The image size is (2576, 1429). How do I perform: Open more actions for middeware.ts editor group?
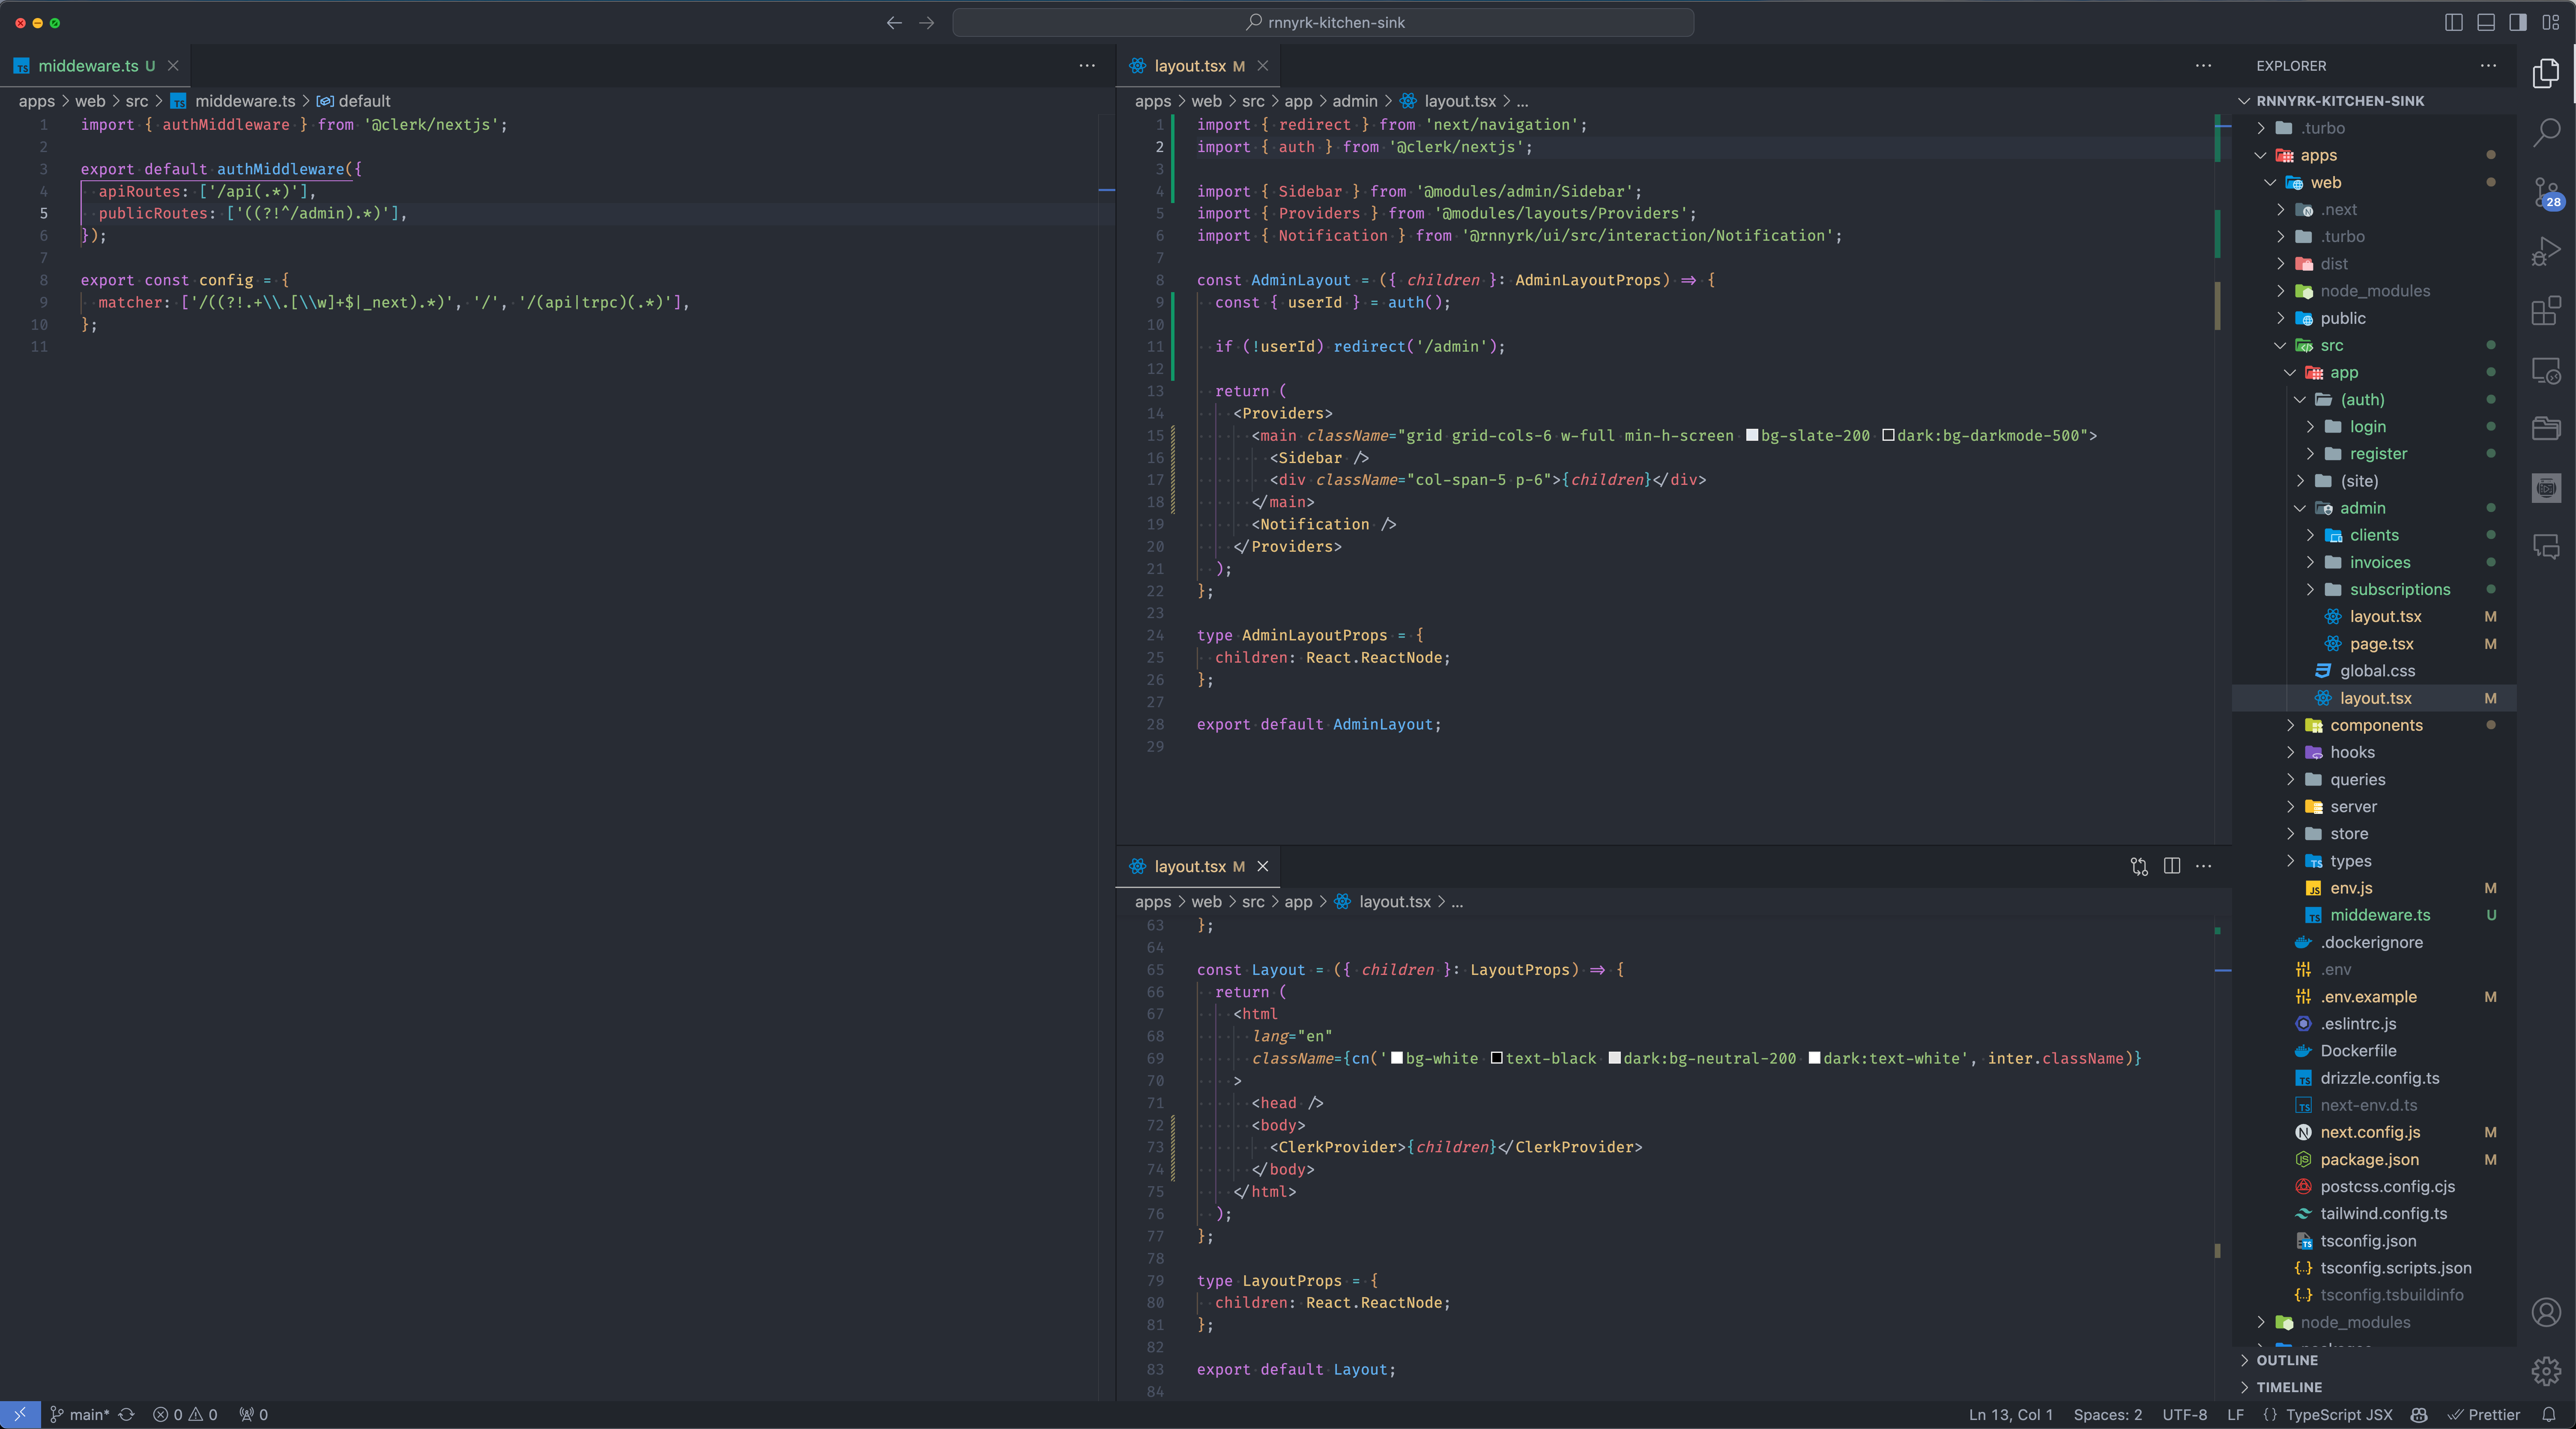tap(1087, 65)
